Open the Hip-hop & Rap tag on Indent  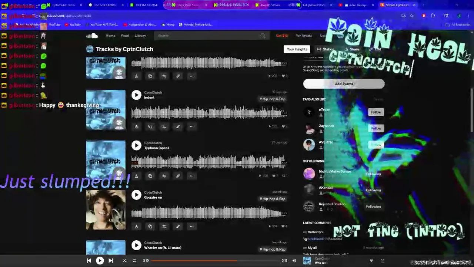(273, 99)
